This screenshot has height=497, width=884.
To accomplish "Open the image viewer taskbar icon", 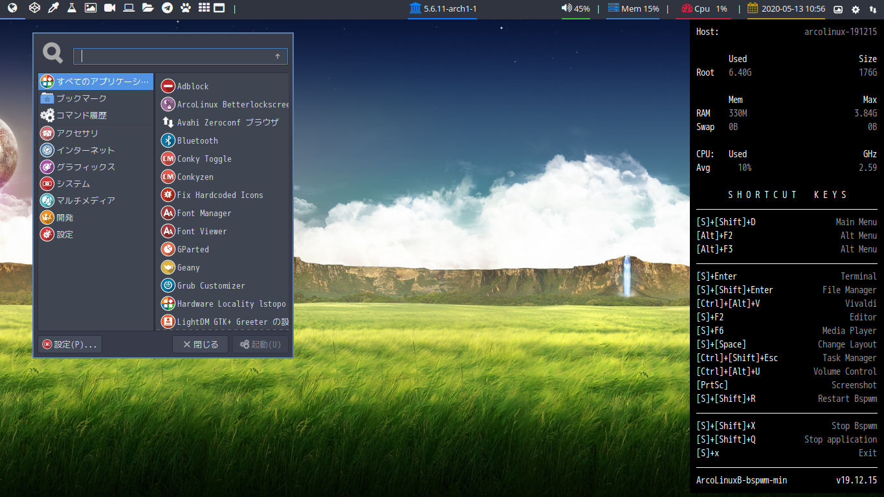I will point(91,8).
